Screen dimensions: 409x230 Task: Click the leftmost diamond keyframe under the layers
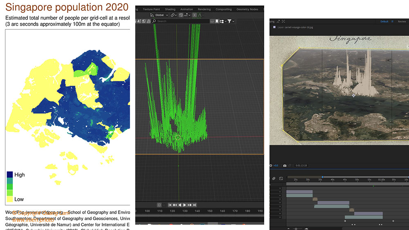pos(345,221)
